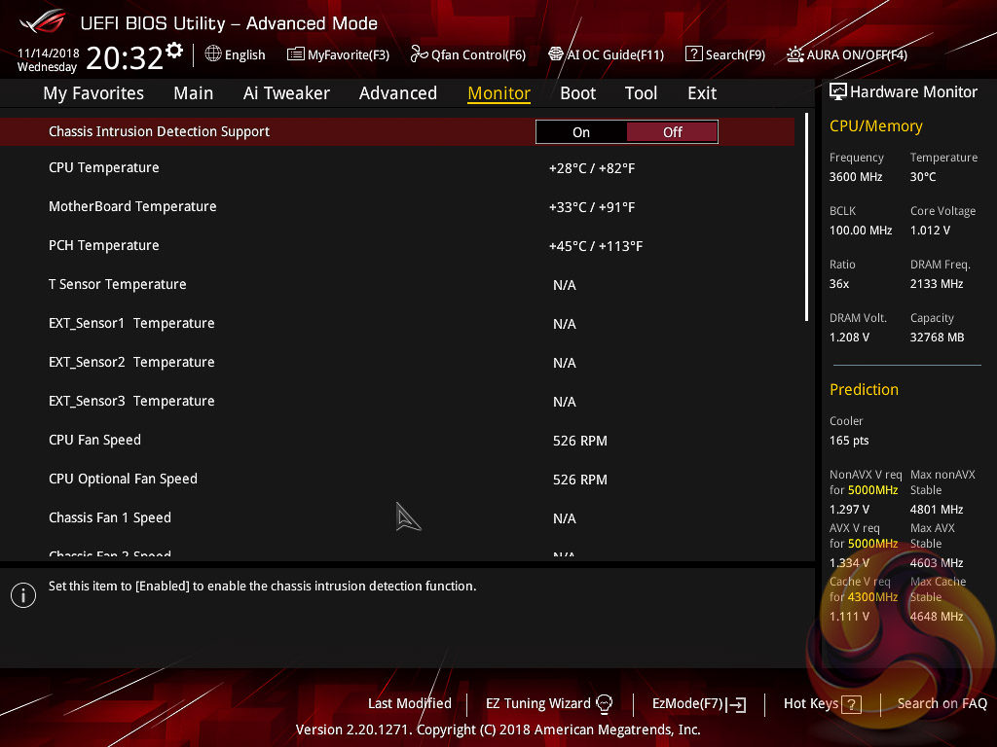This screenshot has width=997, height=747.
Task: Switch to EzMode(F7)
Action: (x=699, y=704)
